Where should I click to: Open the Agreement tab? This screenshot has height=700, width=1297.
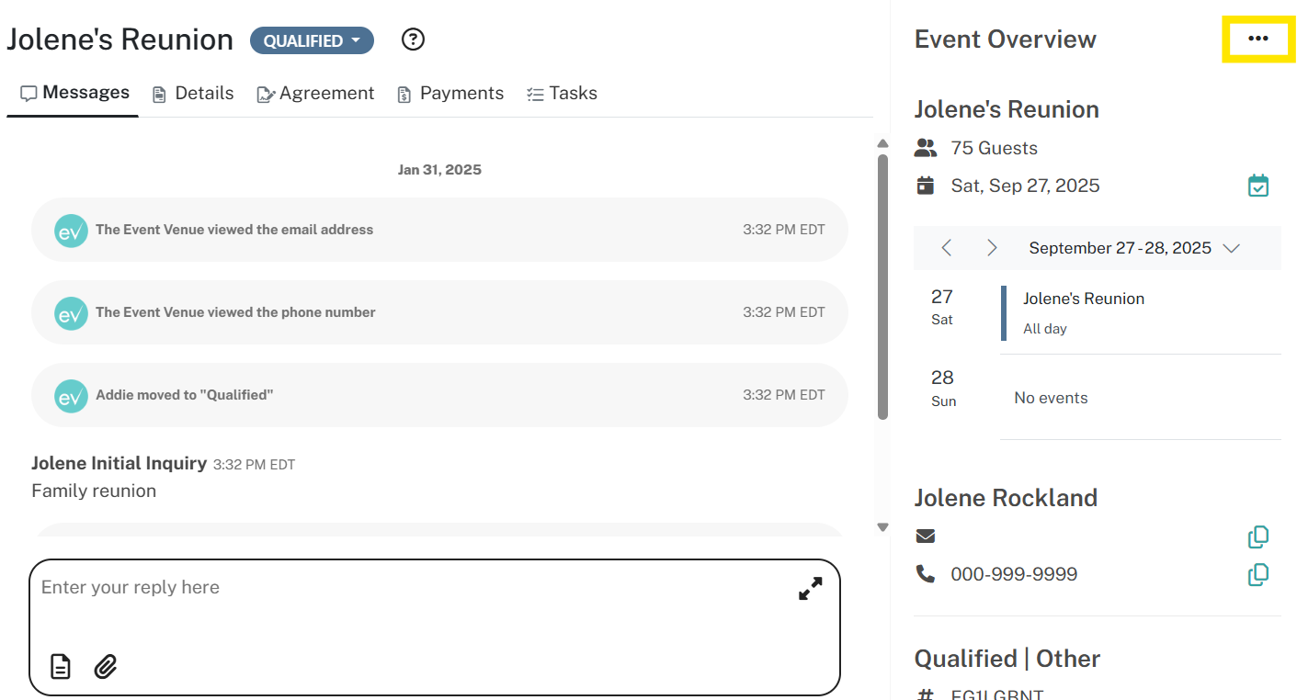pos(315,94)
